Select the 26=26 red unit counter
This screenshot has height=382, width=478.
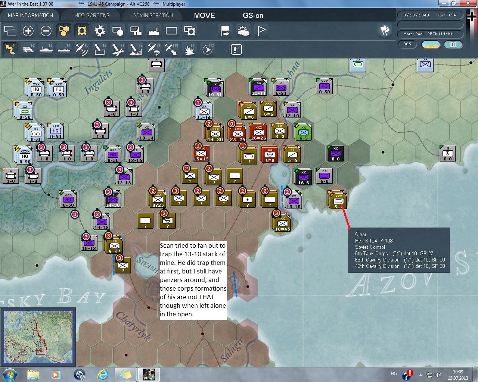[258, 132]
